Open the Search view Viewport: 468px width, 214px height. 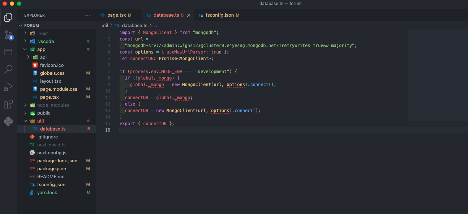click(8, 69)
